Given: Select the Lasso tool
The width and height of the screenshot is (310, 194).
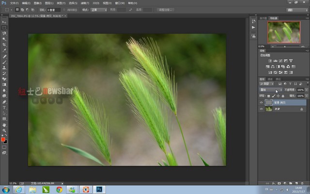Looking at the screenshot, I should click(4, 33).
